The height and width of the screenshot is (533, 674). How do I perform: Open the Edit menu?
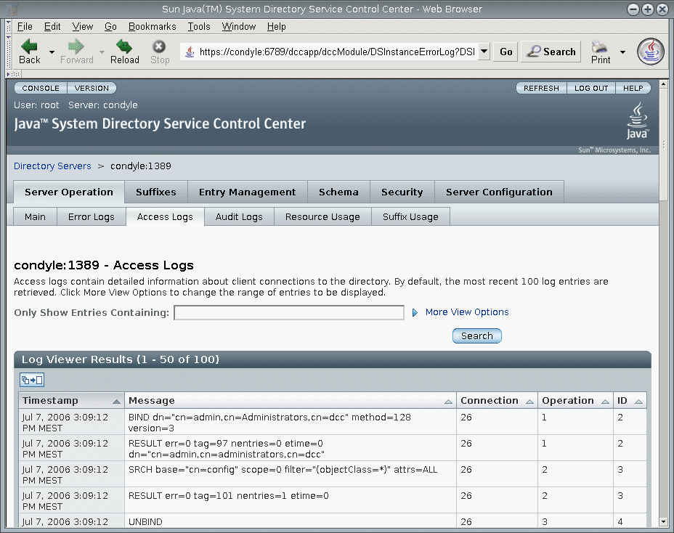coord(52,27)
